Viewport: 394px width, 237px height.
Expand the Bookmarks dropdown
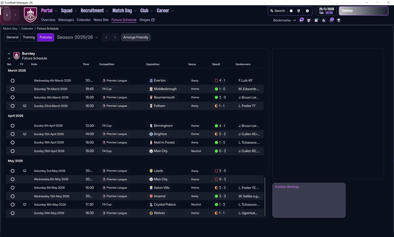pos(284,20)
